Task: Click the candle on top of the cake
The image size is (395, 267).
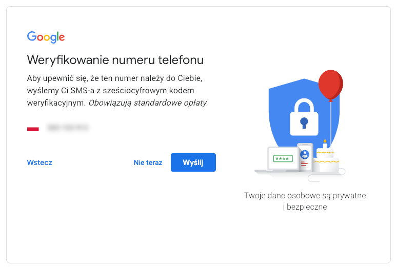Action: 325,145
